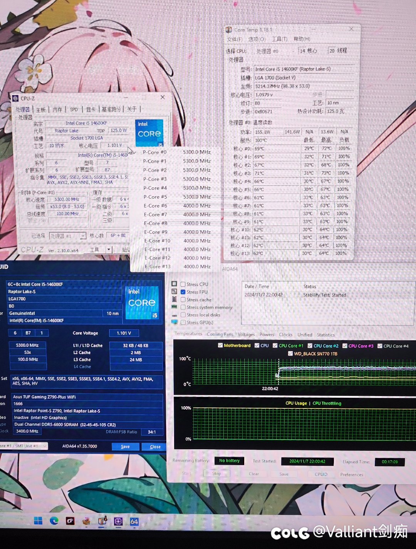This screenshot has height=549, width=416.
Task: Uncheck the Stress FPU option
Action: [x=183, y=292]
